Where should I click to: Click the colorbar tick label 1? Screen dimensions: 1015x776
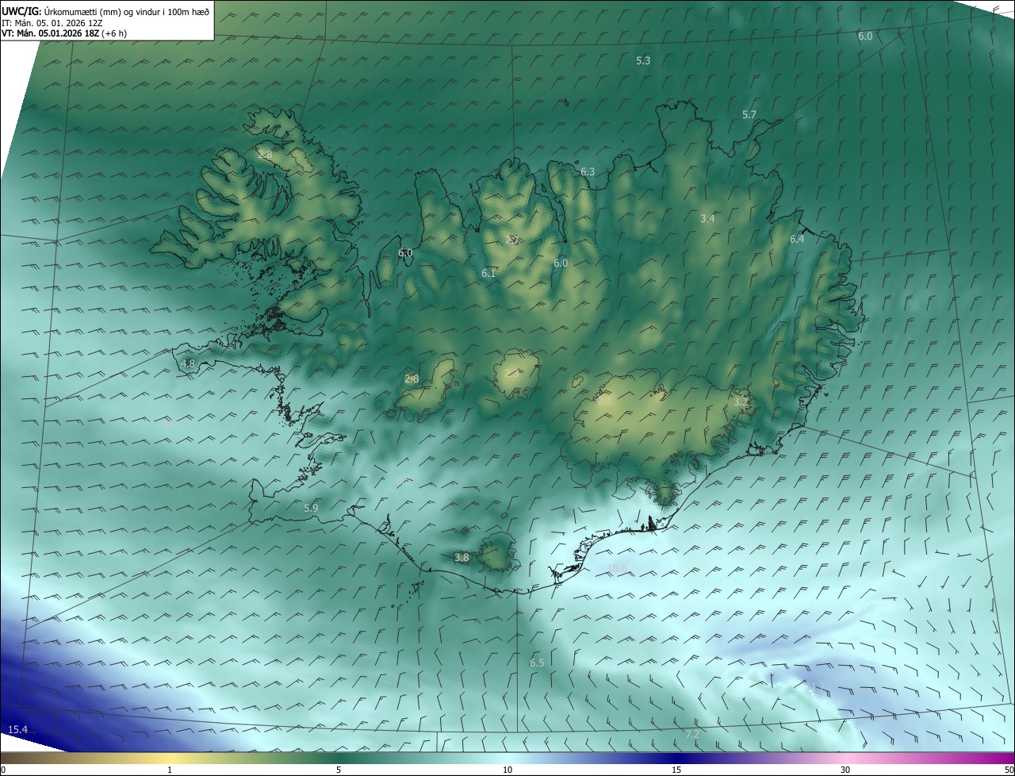[170, 770]
